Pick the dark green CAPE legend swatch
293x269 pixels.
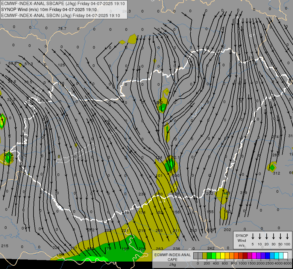coord(209,256)
